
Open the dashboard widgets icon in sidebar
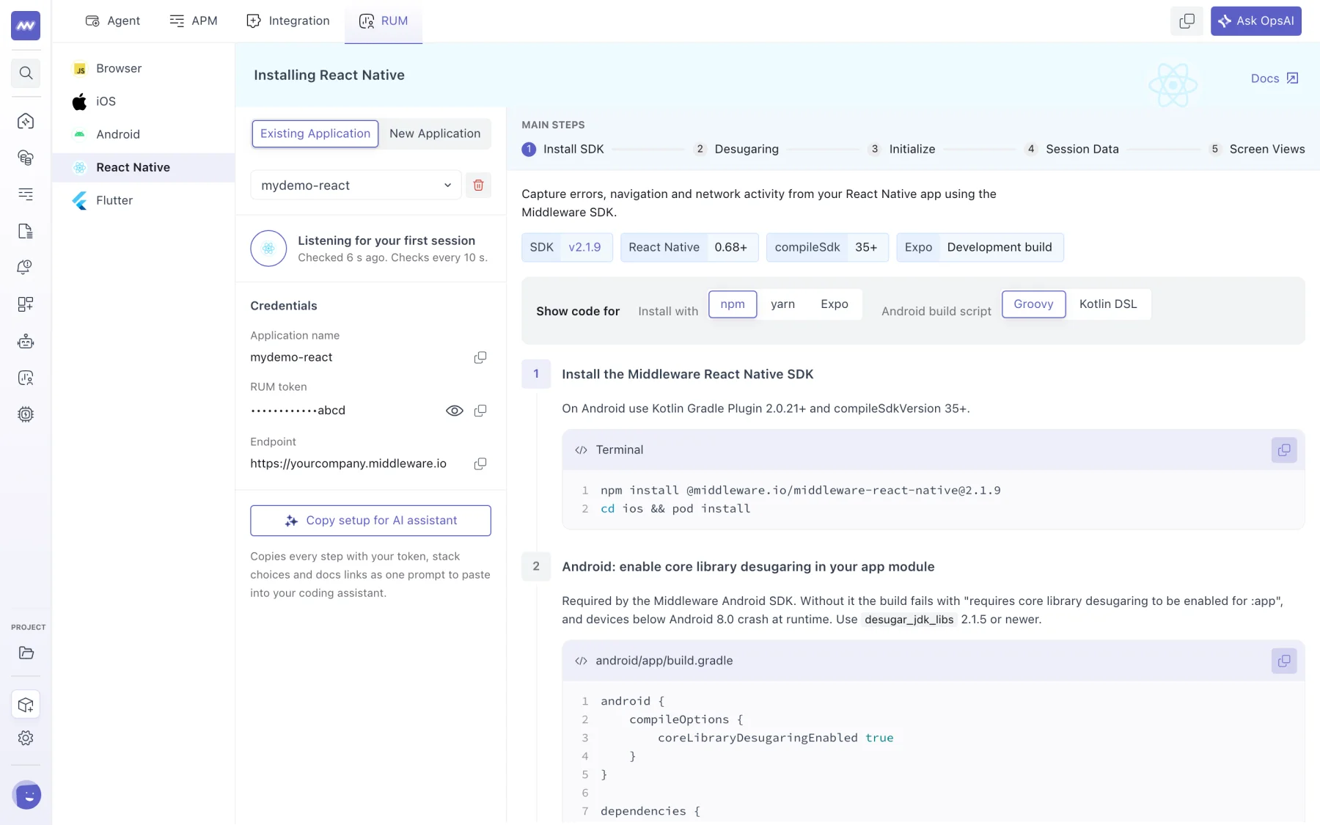point(26,304)
